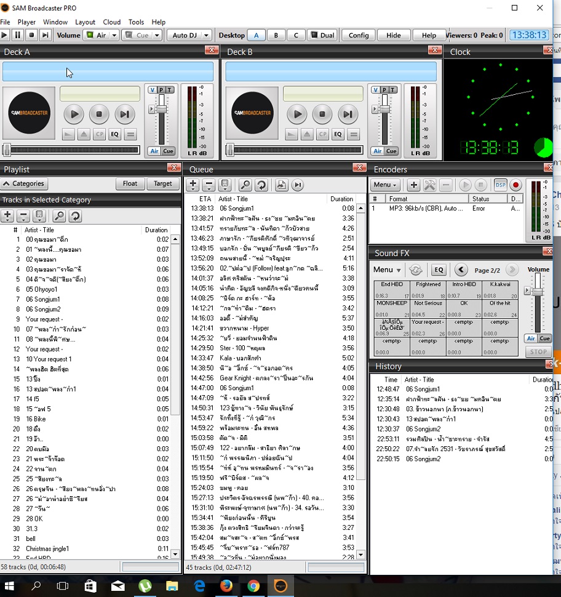Screen dimensions: 561x597
Task: Search tracks with the Playlist magnifier icon
Action: [59, 216]
